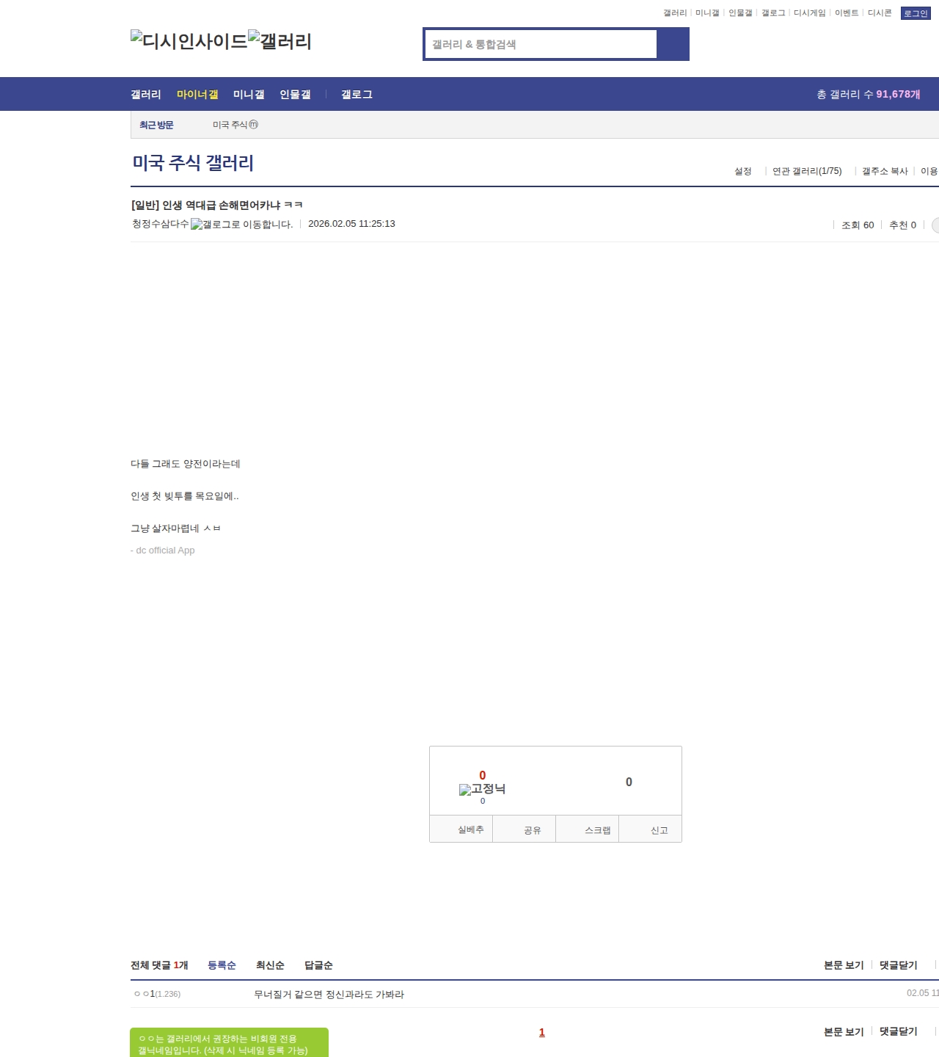939x1057 pixels.
Task: Open the author's 갤로그 icon next to 청정수삼다수
Action: pos(242,225)
